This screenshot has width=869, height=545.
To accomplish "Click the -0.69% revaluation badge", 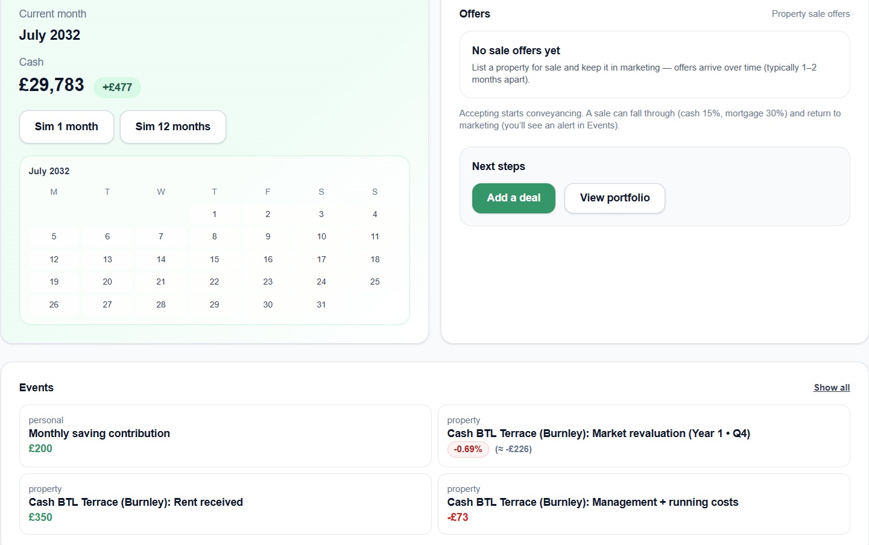I will (x=468, y=449).
